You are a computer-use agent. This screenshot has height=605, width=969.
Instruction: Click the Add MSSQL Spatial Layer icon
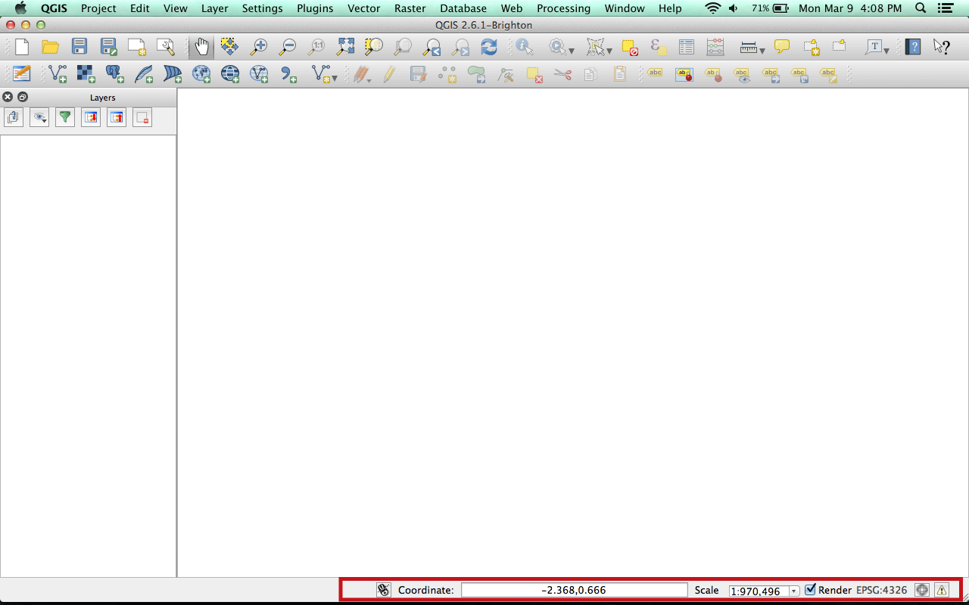173,74
